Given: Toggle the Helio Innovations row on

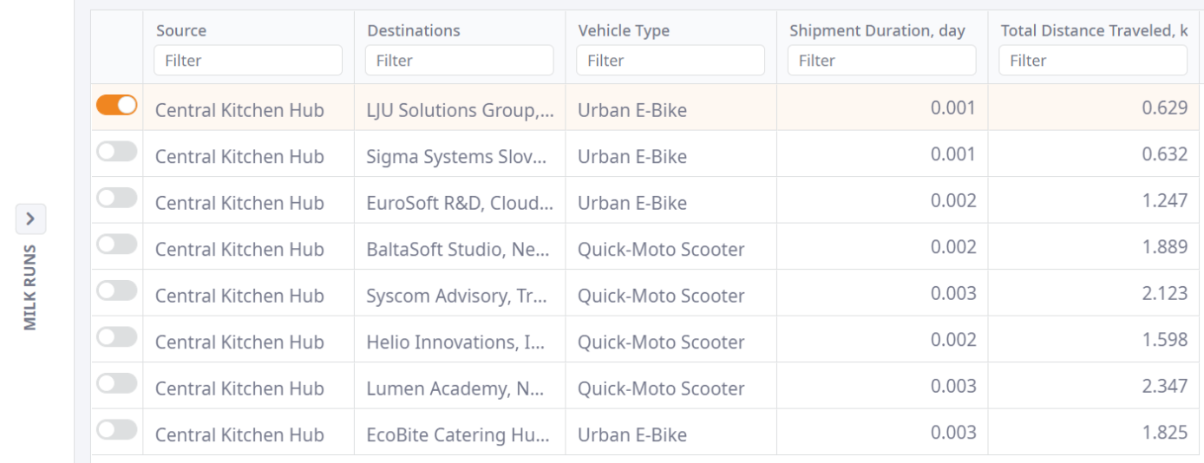Looking at the screenshot, I should pyautogui.click(x=117, y=337).
